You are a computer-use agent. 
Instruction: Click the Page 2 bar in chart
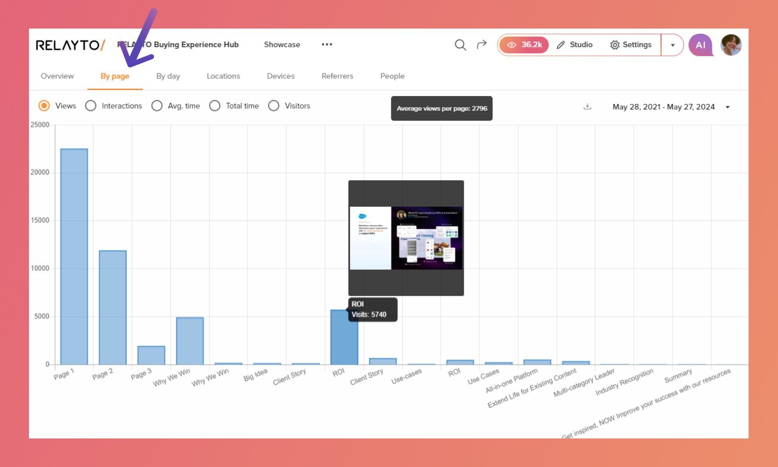[x=113, y=307]
